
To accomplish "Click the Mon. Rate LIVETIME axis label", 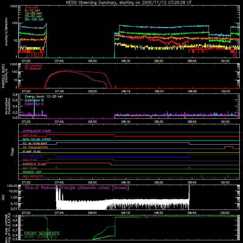I will coord(8,228).
